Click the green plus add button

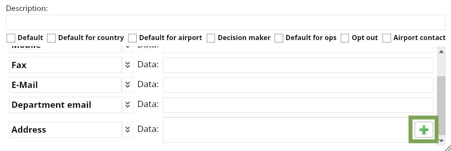424,130
